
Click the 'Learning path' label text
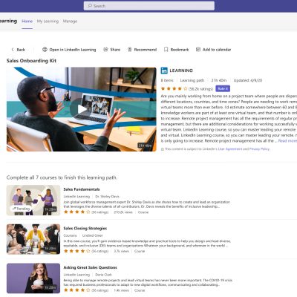click(192, 80)
